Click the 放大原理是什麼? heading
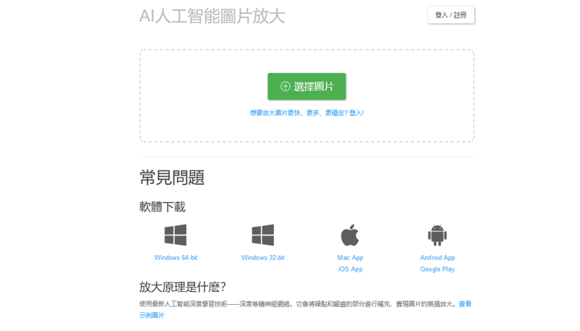The image size is (580, 331). [x=183, y=287]
